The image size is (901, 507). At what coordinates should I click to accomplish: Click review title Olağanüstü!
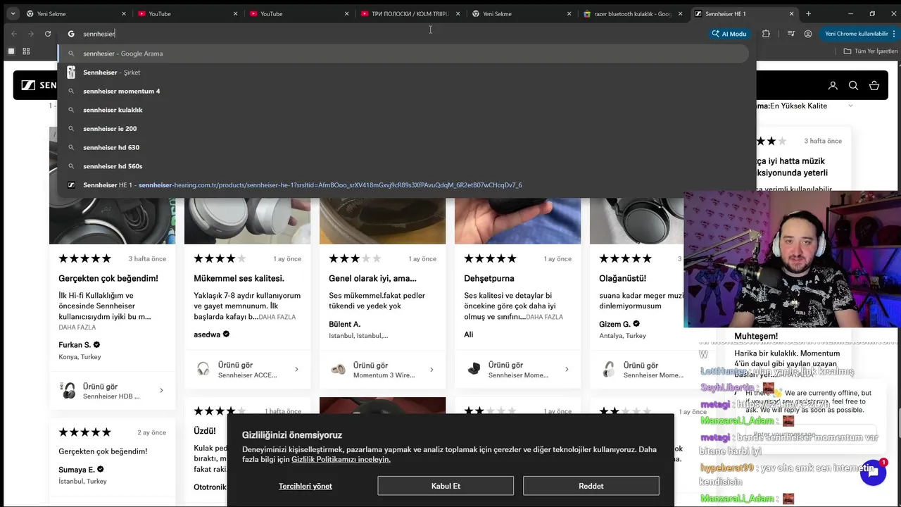(622, 278)
